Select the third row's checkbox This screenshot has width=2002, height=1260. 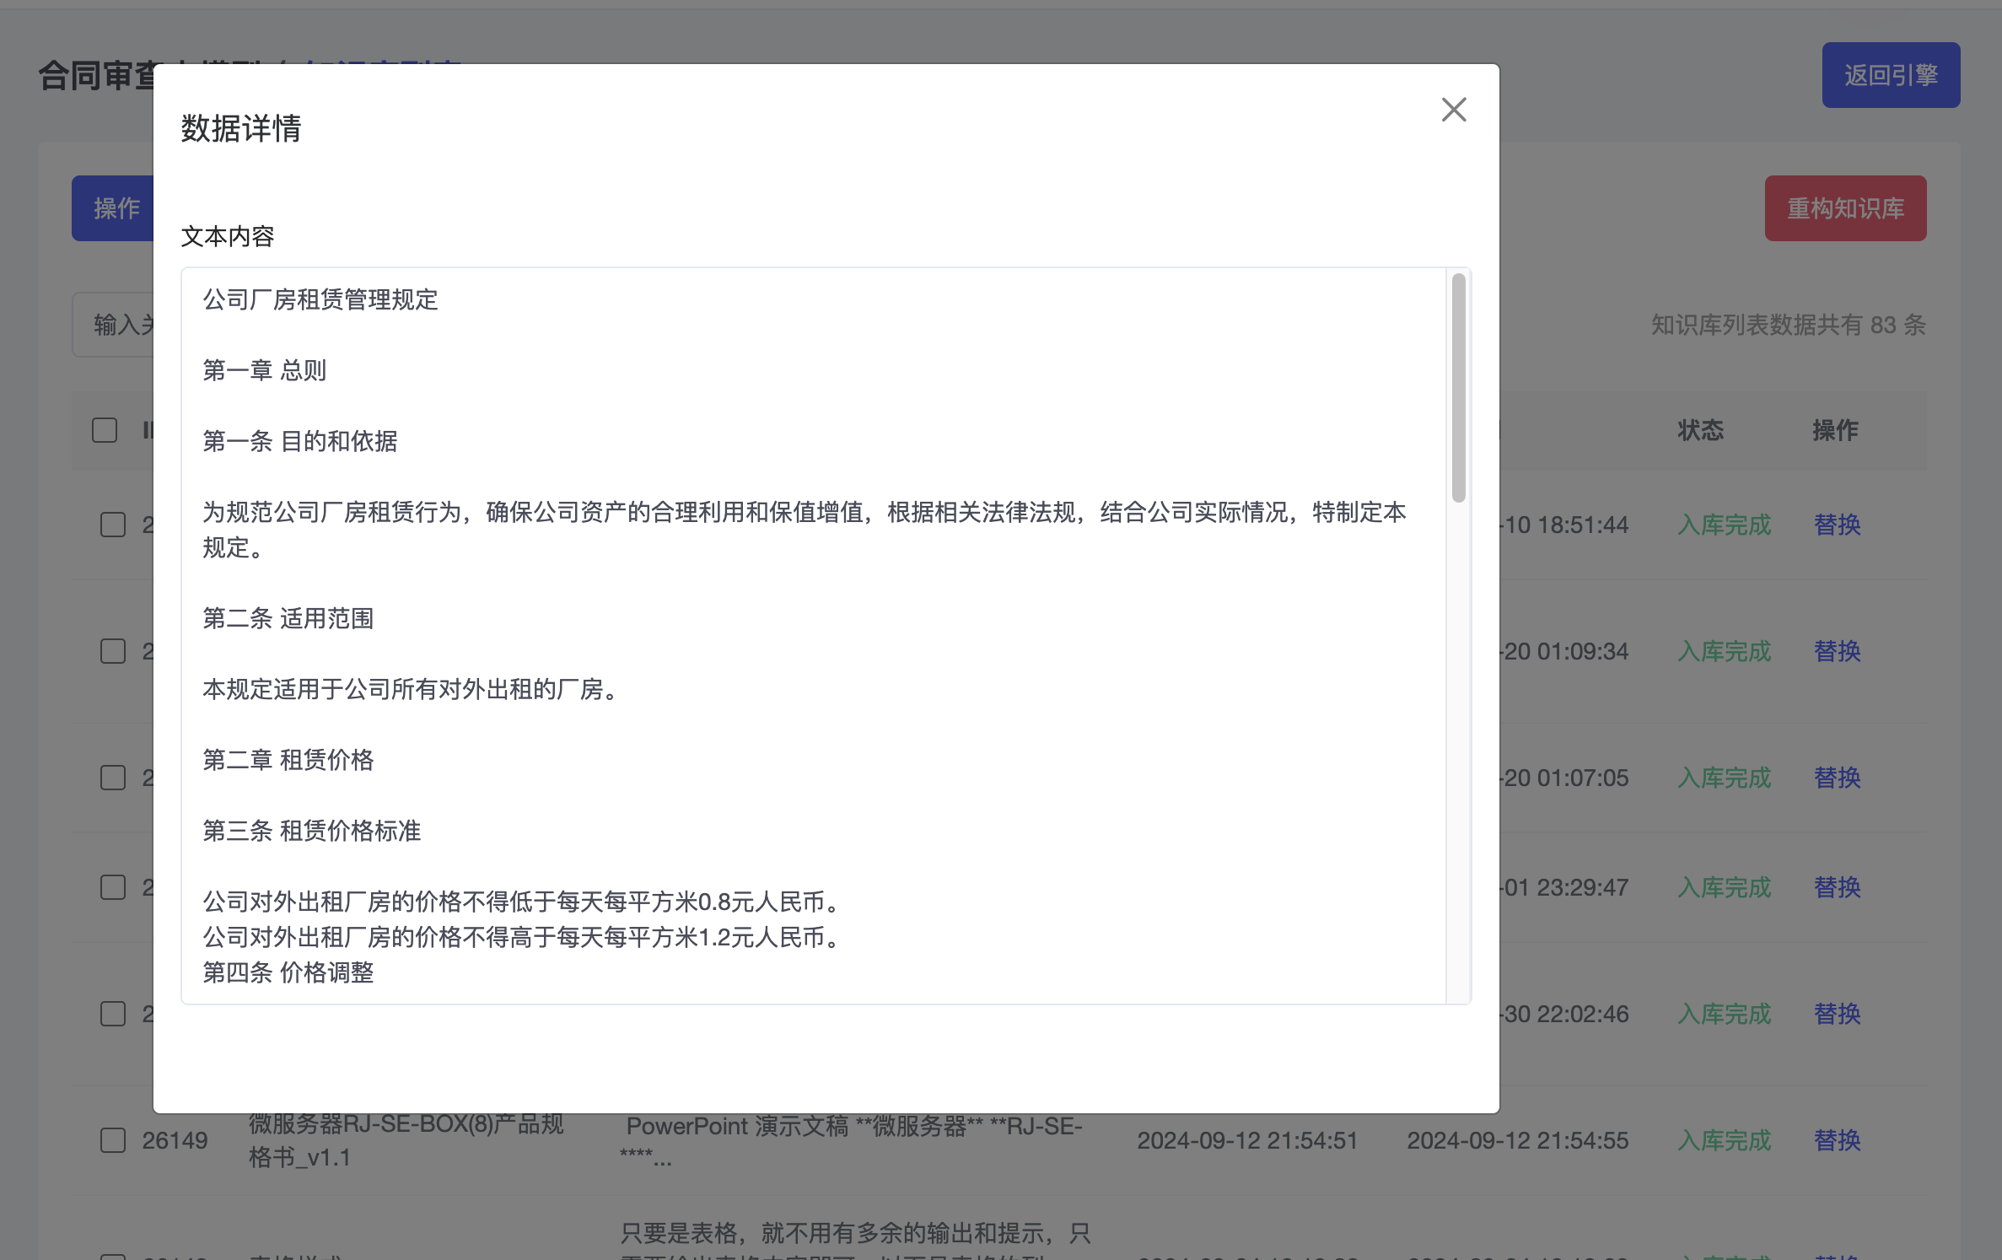(x=113, y=778)
